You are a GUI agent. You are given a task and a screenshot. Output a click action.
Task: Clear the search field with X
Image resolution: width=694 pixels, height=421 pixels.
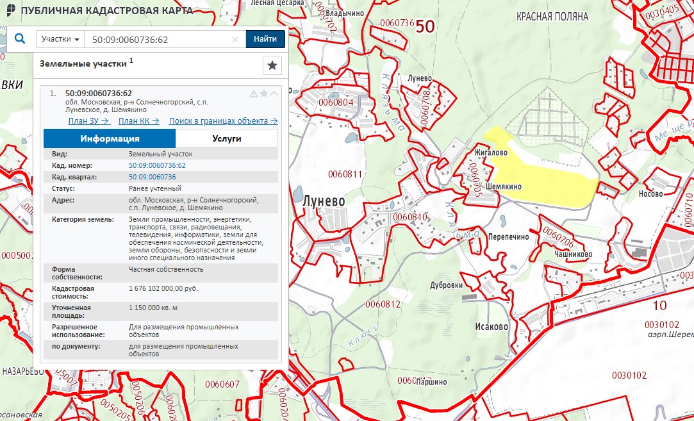coord(235,40)
